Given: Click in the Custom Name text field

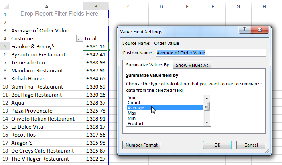Looking at the screenshot, I should coord(210,53).
